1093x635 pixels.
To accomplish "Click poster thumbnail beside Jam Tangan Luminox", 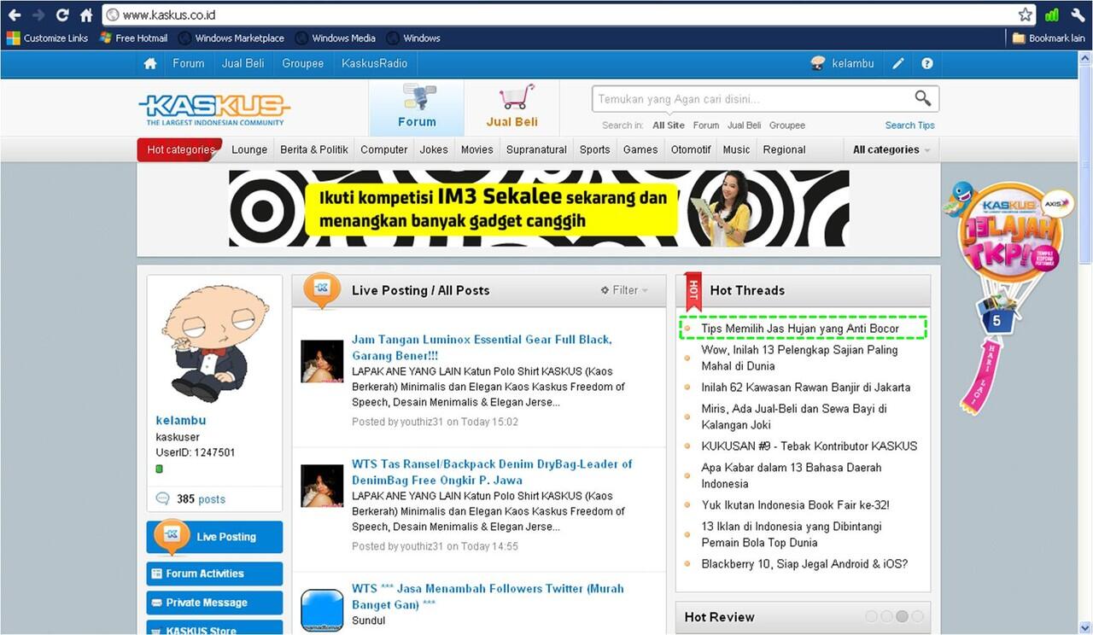I will tap(322, 361).
